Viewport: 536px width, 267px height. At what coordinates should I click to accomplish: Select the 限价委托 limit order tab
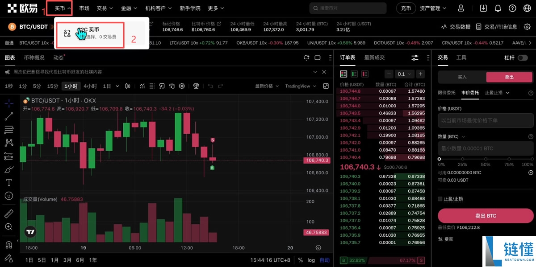click(447, 93)
